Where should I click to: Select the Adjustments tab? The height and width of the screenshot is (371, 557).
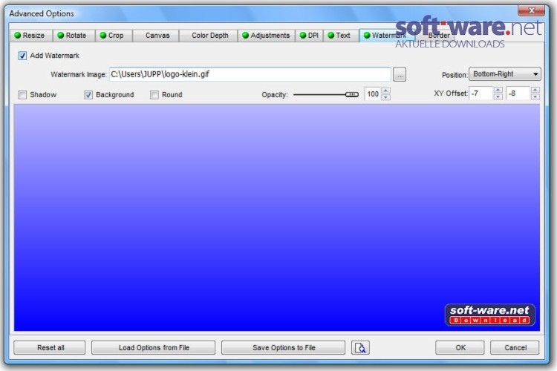(267, 36)
